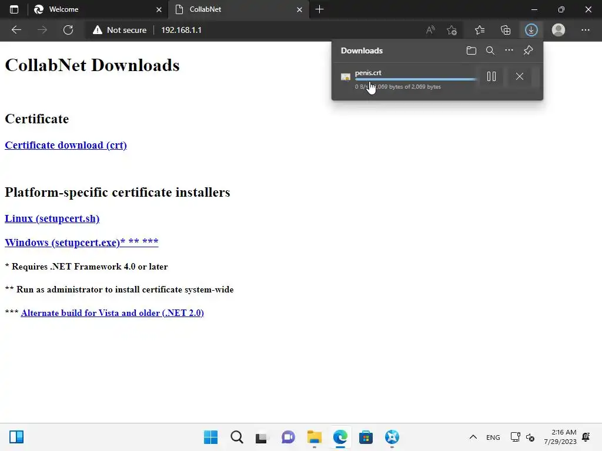
Task: Open Read aloud from address bar
Action: (x=430, y=30)
